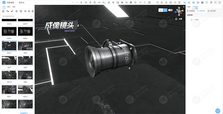Focus the view name filter input

[x=17, y=16]
